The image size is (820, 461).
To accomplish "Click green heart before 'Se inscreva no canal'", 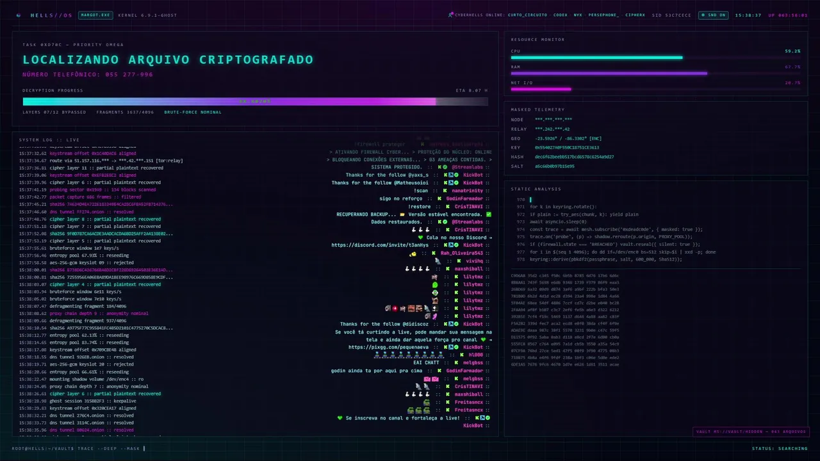I will tap(340, 417).
